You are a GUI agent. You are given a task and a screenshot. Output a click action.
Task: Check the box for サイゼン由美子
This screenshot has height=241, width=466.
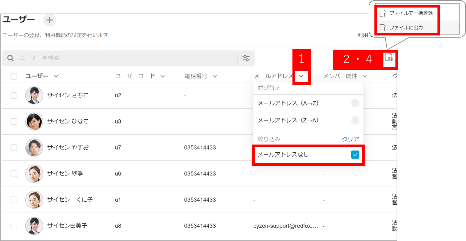[x=14, y=226]
